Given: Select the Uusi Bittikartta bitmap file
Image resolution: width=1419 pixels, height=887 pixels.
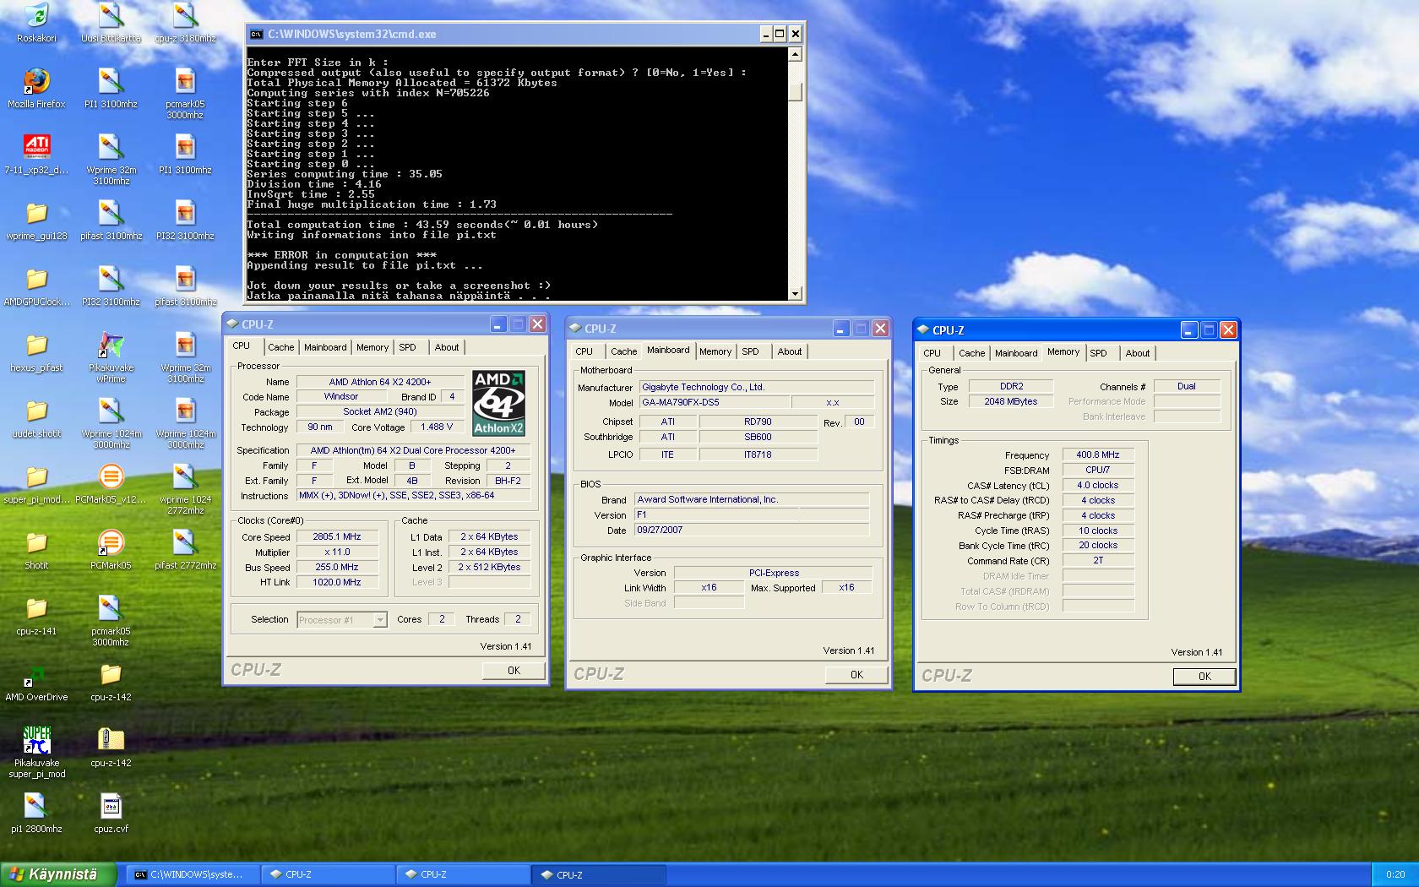Looking at the screenshot, I should 111,15.
